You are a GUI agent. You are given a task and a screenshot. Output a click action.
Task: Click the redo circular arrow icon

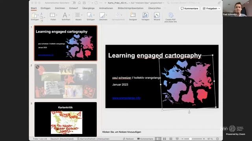pos(96,3)
